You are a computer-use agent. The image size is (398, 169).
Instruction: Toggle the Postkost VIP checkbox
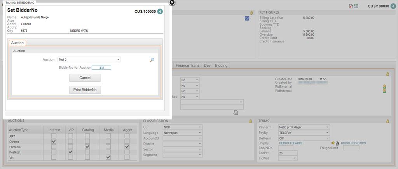point(71,152)
